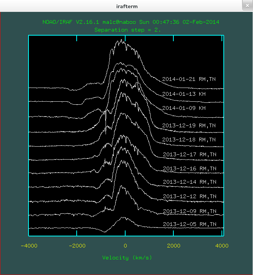The height and width of the screenshot is (275, 253).
Task: Pick the 2013-12-16 RM,TN label
Action: click(x=189, y=168)
